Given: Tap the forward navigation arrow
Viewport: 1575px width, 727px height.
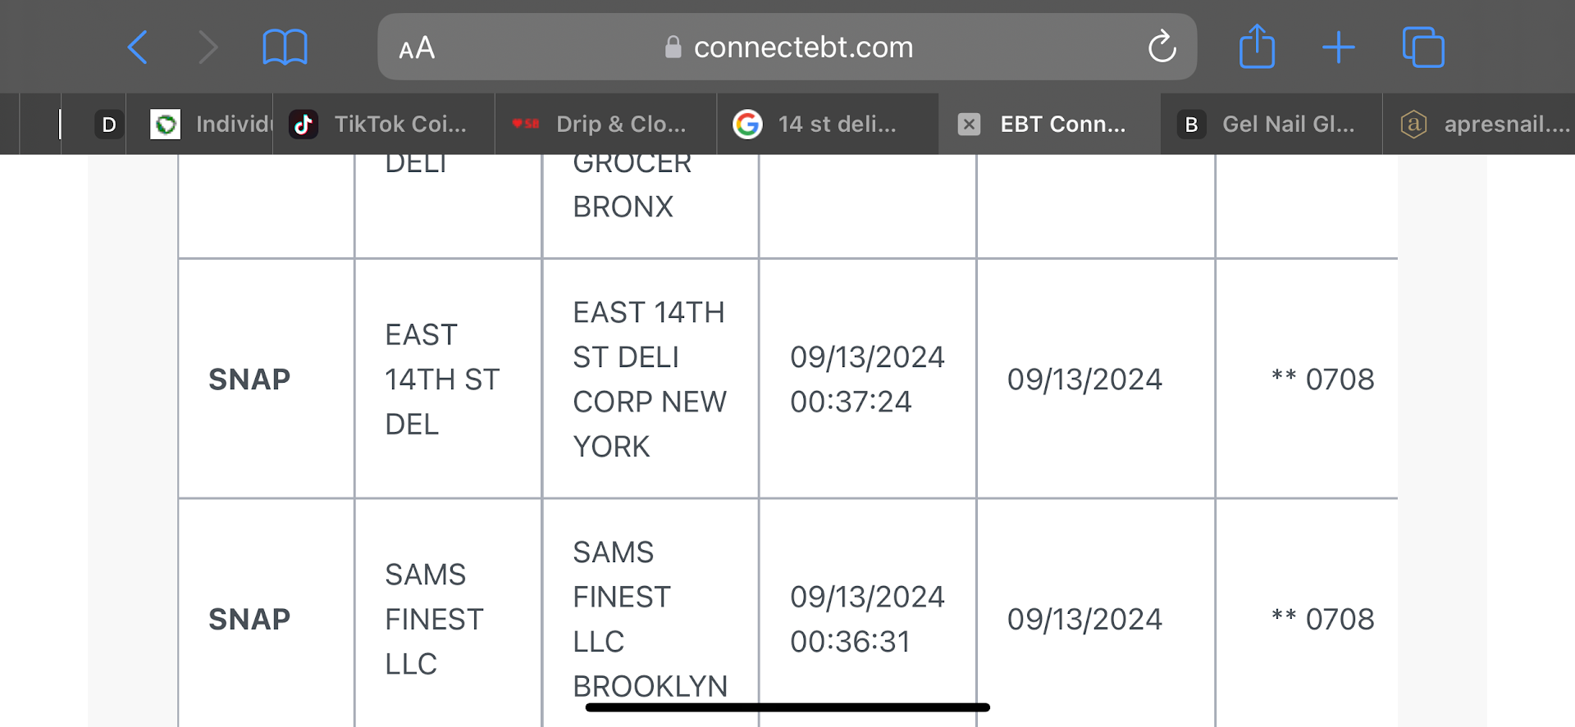Looking at the screenshot, I should [x=208, y=47].
